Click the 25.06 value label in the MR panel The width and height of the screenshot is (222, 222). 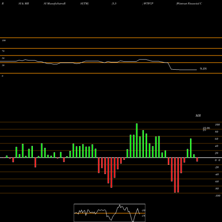[x=206, y=128]
